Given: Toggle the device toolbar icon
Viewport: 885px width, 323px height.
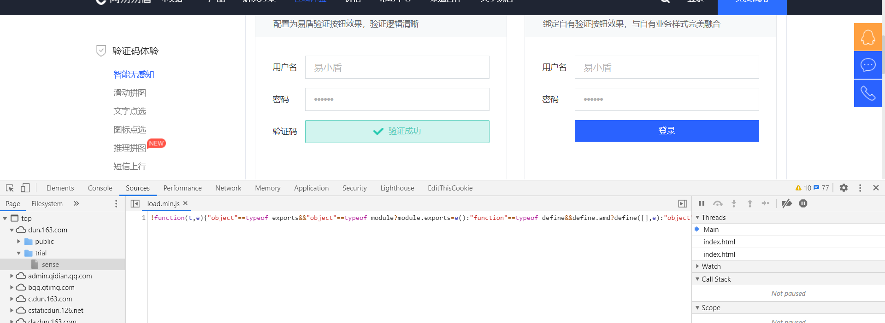Looking at the screenshot, I should click(x=25, y=188).
